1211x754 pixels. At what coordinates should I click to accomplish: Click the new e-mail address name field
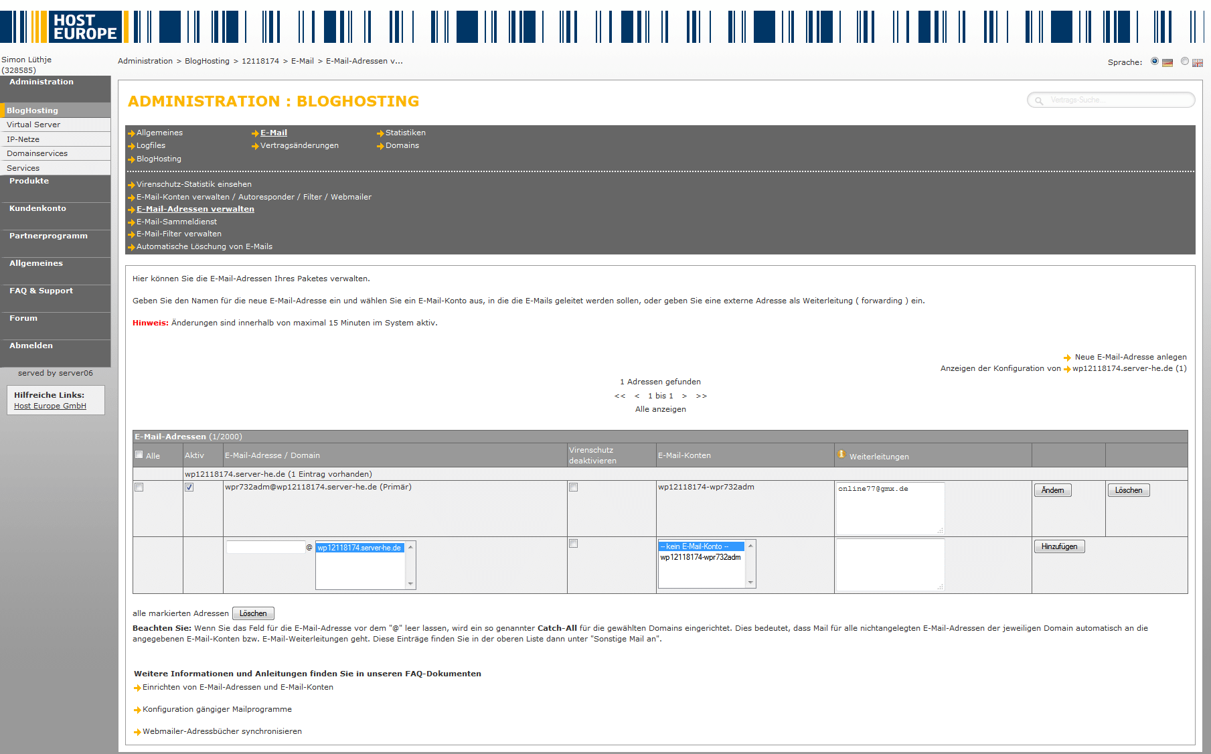[265, 547]
